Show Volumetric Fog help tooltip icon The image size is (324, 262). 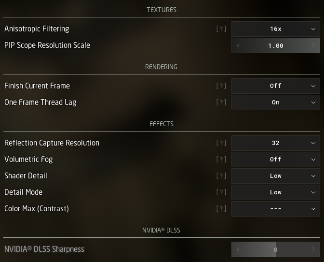click(x=221, y=160)
